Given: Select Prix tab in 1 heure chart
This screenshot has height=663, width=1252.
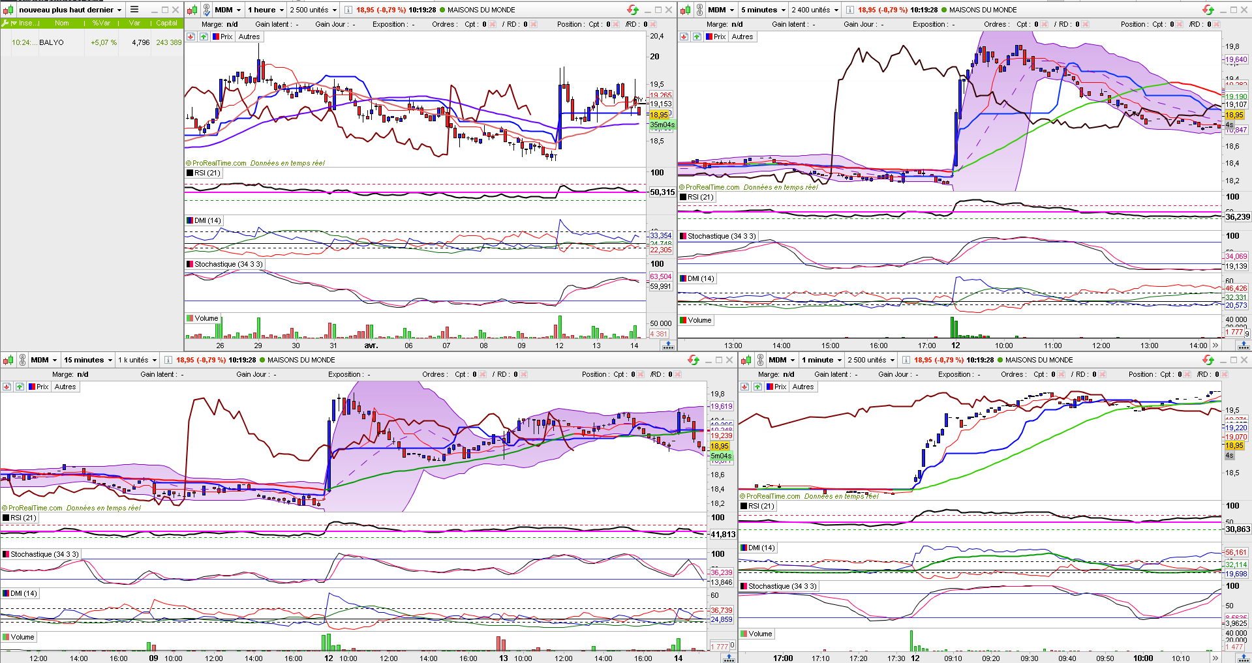Looking at the screenshot, I should (x=222, y=37).
